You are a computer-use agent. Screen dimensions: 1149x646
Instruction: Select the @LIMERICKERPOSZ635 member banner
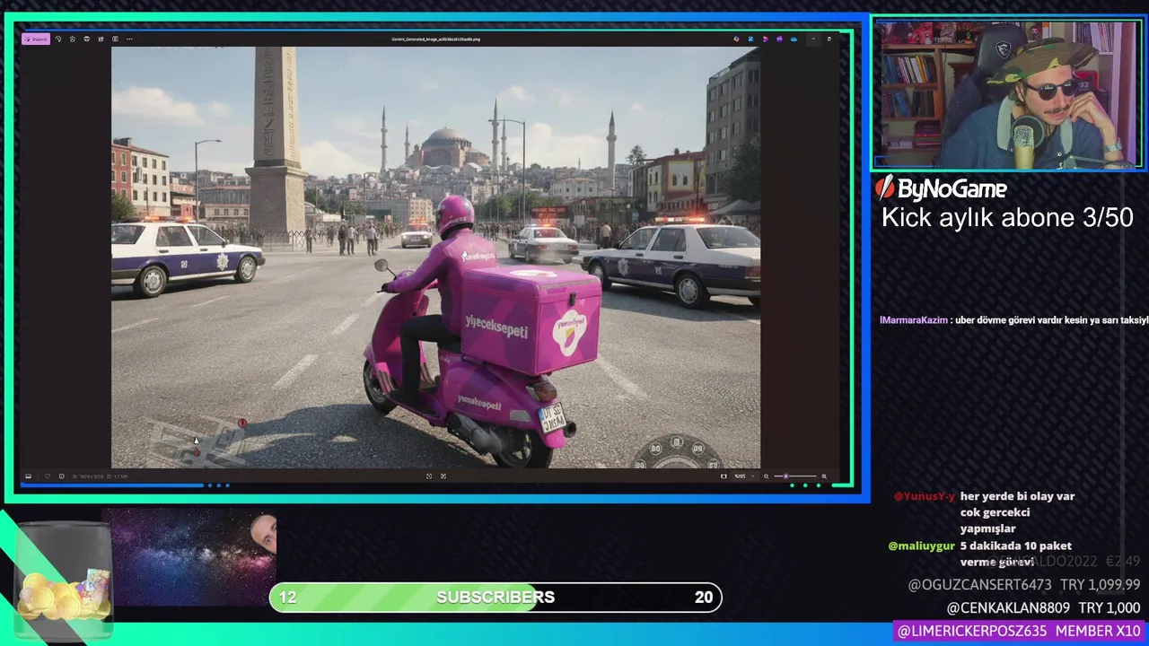tap(1019, 631)
